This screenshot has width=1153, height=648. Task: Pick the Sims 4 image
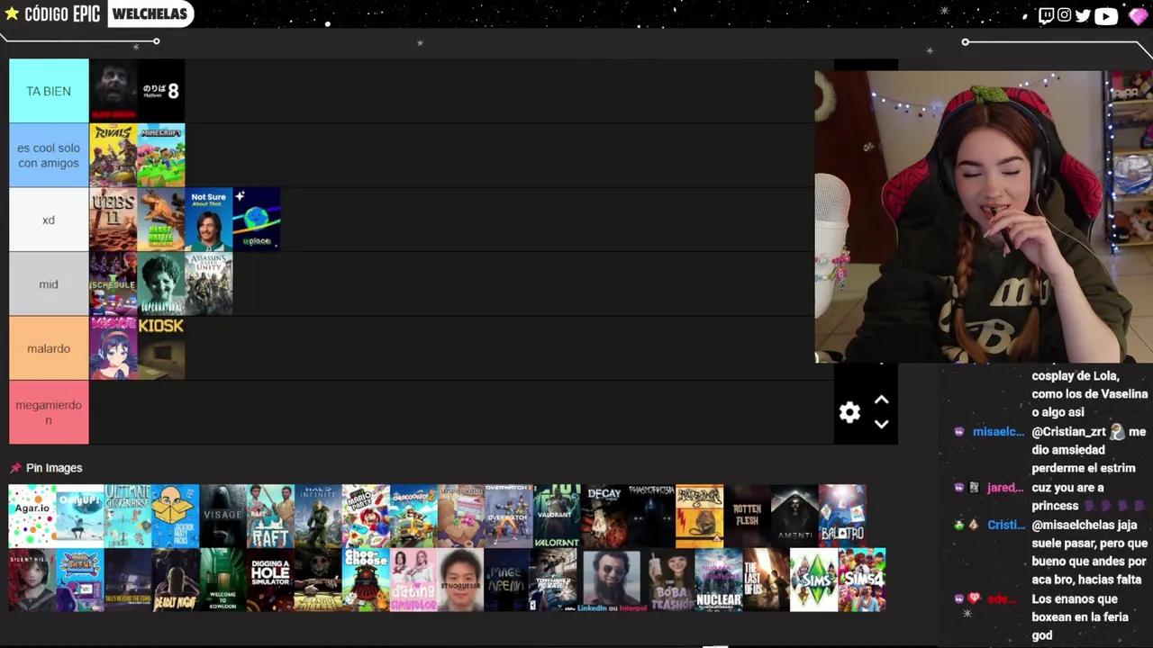click(862, 580)
